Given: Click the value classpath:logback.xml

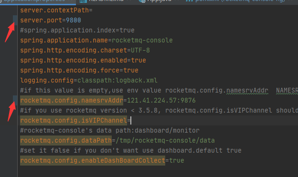Looking at the screenshot, I should 117,80.
